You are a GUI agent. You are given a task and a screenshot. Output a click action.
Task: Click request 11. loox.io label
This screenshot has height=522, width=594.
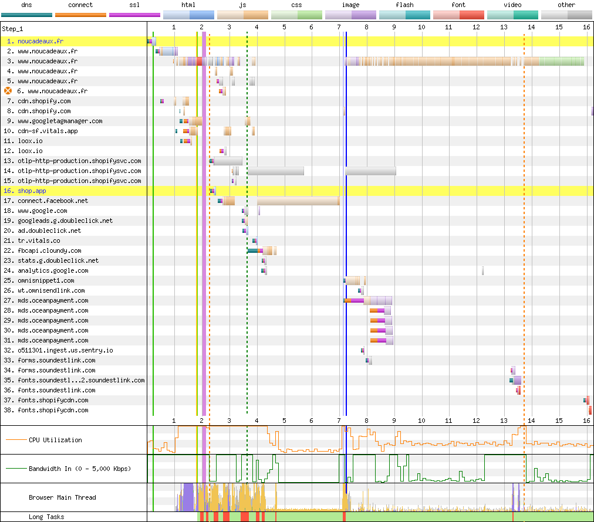point(23,141)
